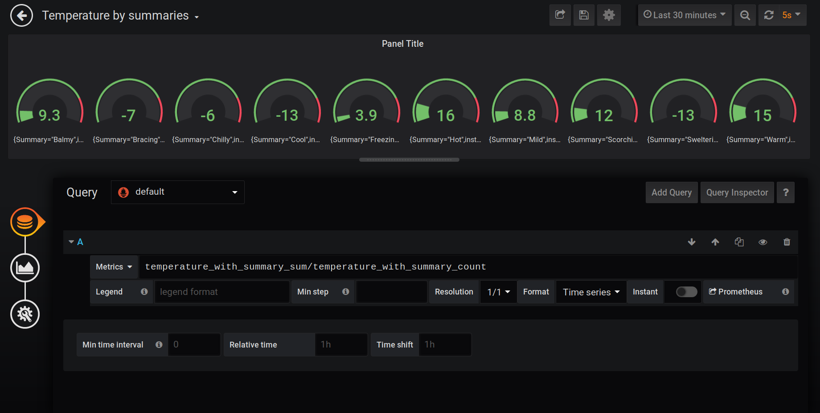Click the Bracing gauge showing -7
The image size is (820, 413).
[129, 102]
